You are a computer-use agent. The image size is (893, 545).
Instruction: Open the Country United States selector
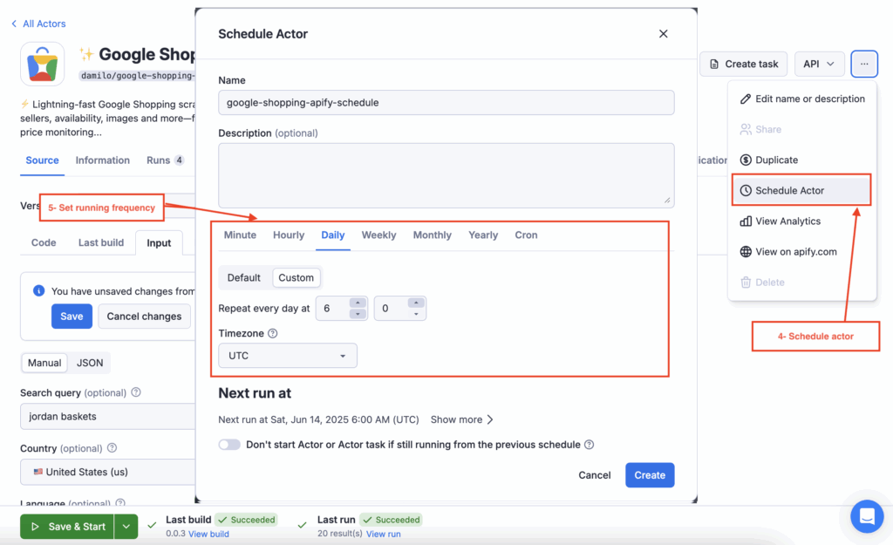pyautogui.click(x=108, y=472)
